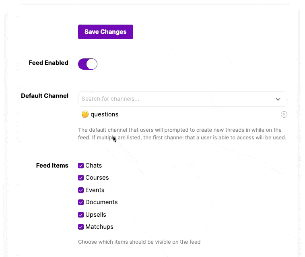
Task: Click the Matchups label text
Action: pyautogui.click(x=99, y=227)
